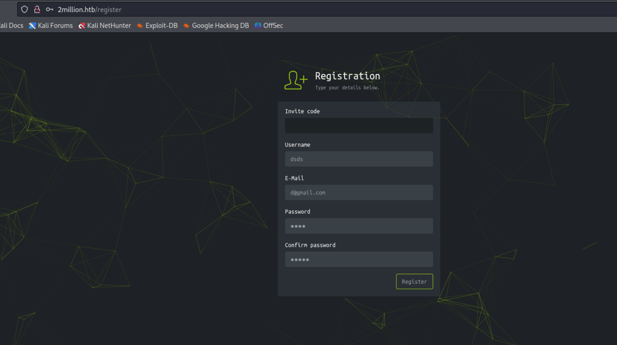617x345 pixels.
Task: Click the 2million.htb/register address bar
Action: [317, 9]
